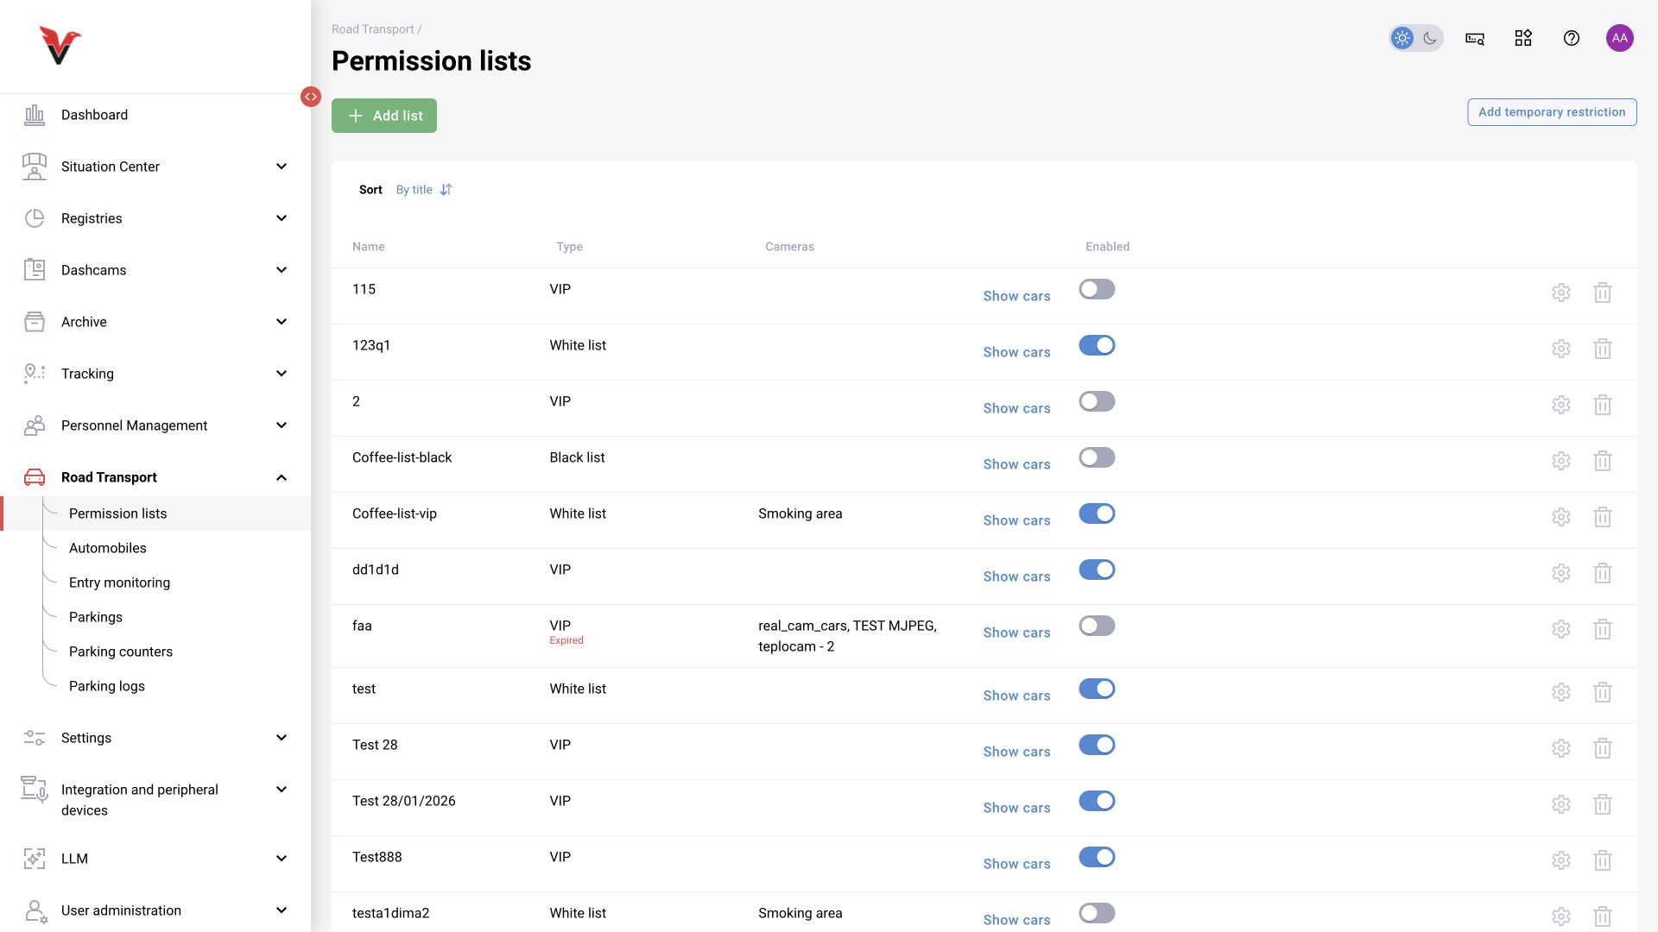1658x932 pixels.
Task: Disable the 123q1 list toggle
Action: (x=1097, y=345)
